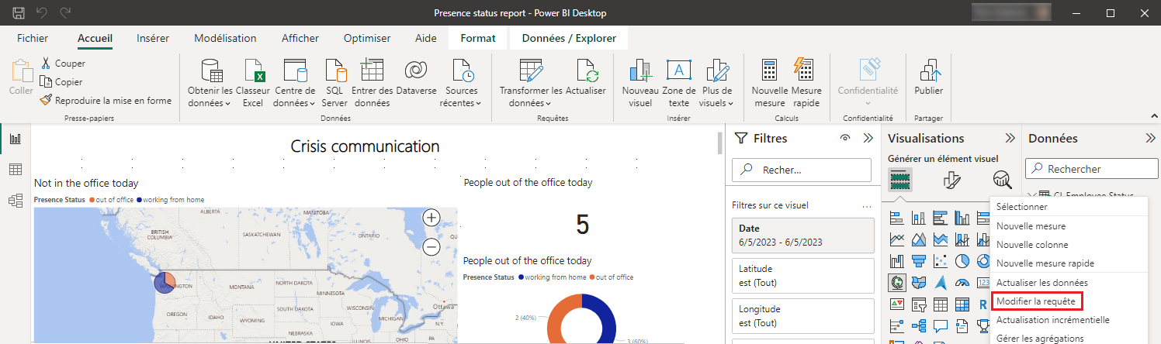Click the 'out of office' legend entry on the donut chart
This screenshot has width=1161, height=344.
[612, 277]
